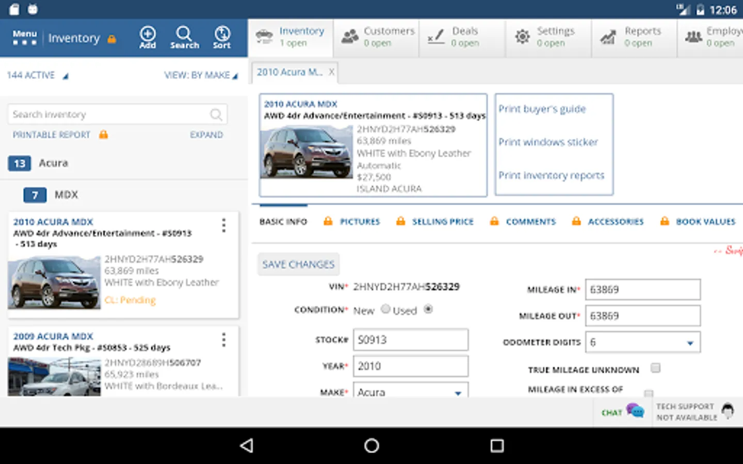The image size is (743, 464).
Task: Click the 2009 ACURA MDX listing title
Action: 53,336
